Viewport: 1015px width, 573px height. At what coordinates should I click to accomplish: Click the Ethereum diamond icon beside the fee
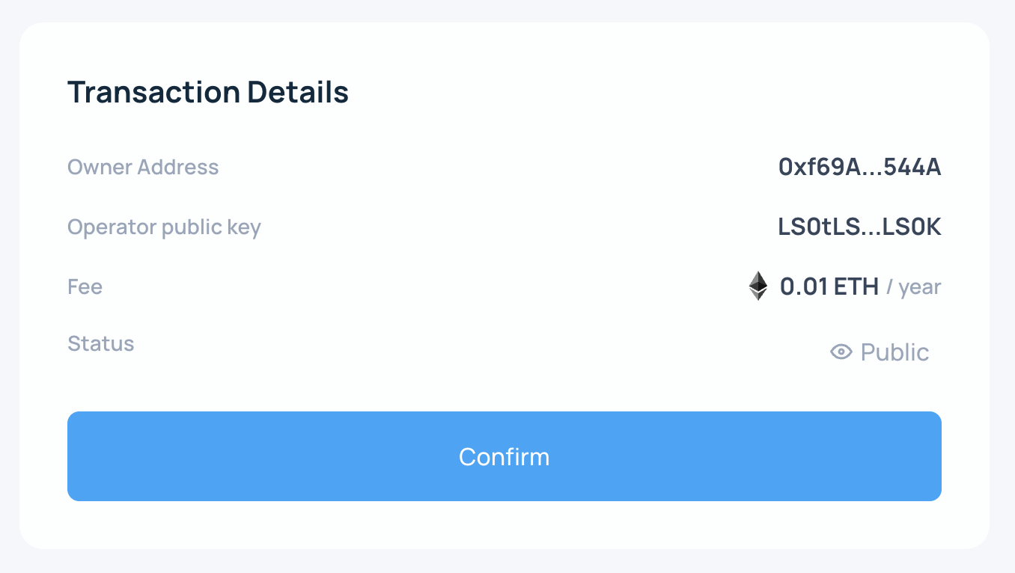(x=758, y=286)
